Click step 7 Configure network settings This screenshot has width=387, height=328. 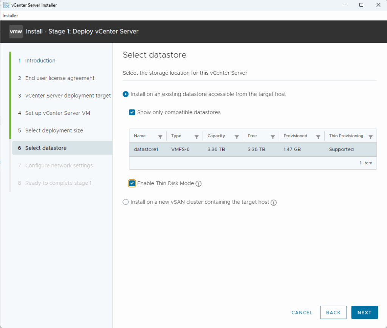(59, 166)
